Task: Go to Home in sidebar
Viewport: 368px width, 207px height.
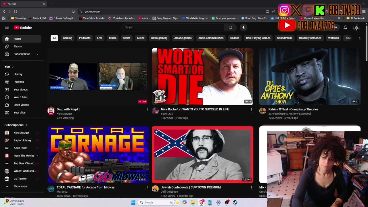Action: pos(22,39)
